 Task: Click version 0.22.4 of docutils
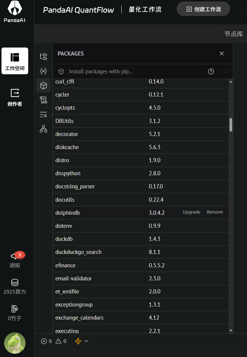click(156, 200)
